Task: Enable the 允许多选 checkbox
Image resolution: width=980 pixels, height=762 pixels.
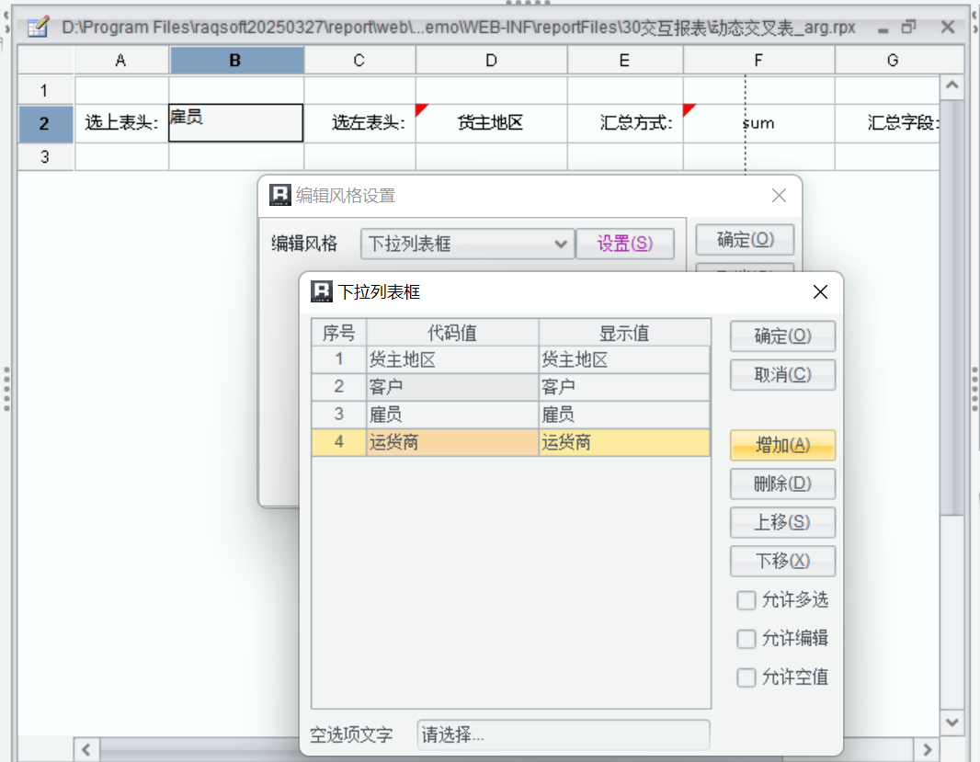Action: (746, 600)
